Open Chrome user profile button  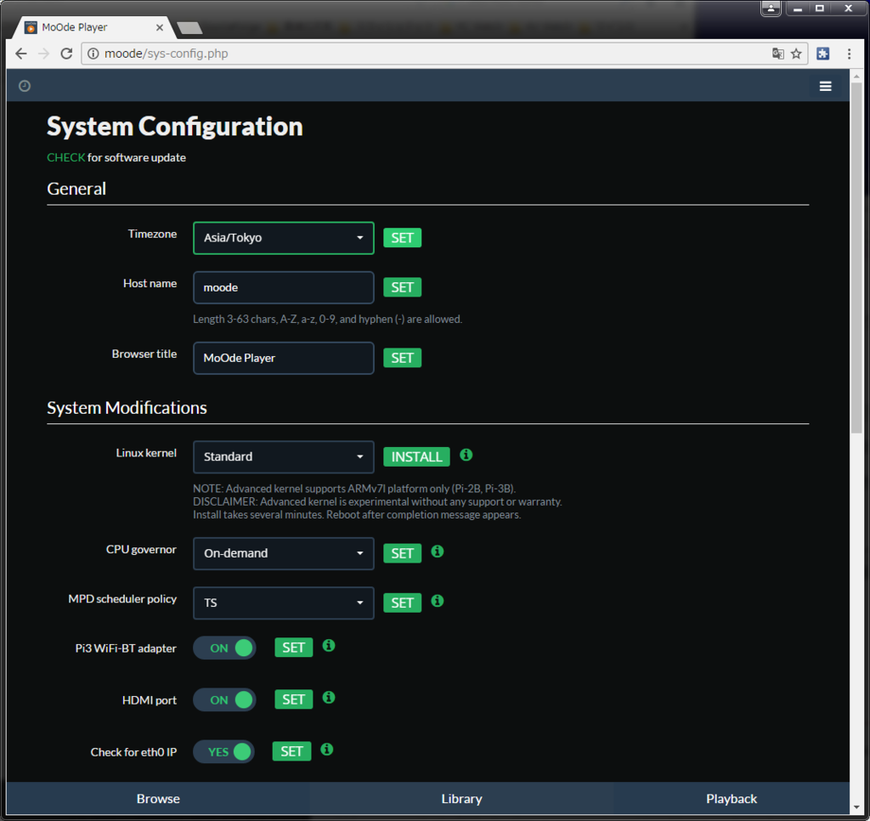(771, 8)
